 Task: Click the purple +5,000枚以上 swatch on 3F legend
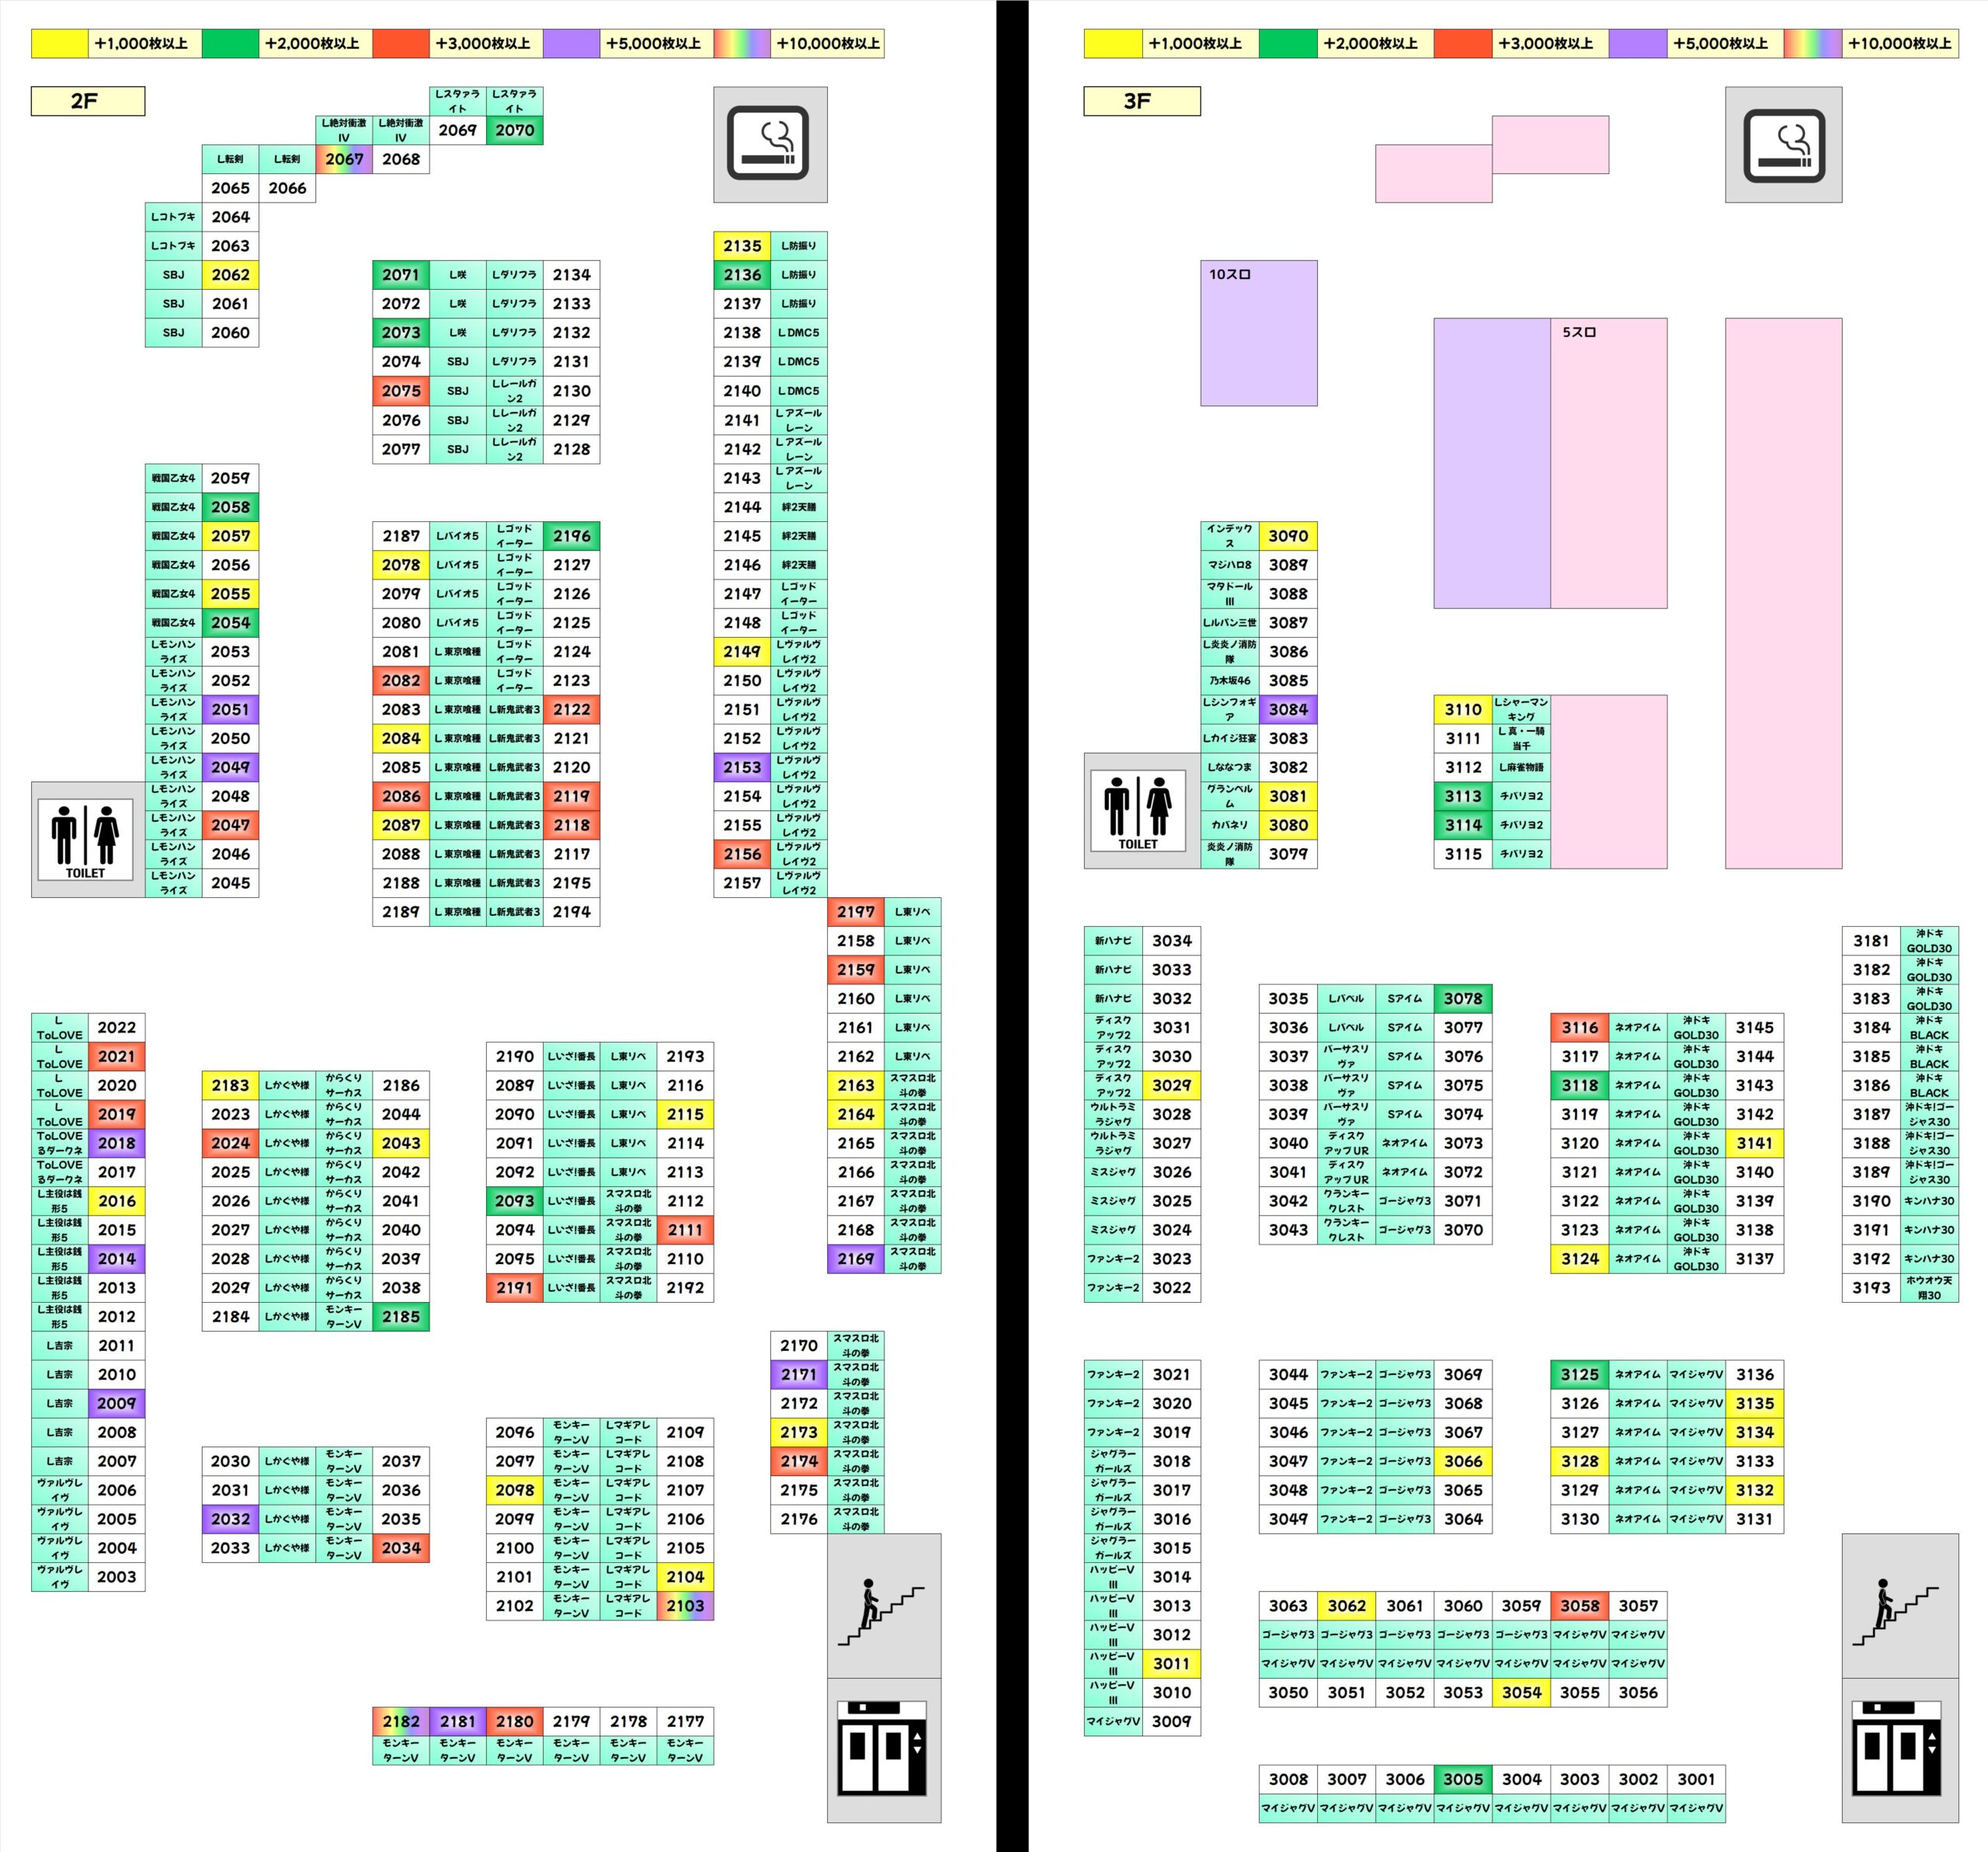[1637, 43]
